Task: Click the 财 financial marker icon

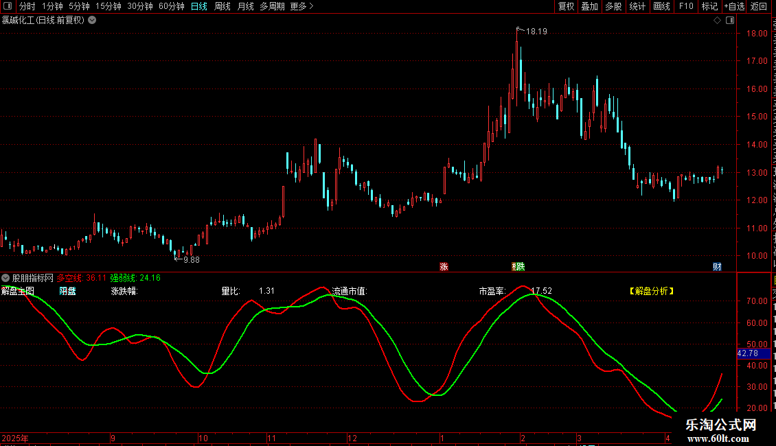Action: tap(717, 266)
